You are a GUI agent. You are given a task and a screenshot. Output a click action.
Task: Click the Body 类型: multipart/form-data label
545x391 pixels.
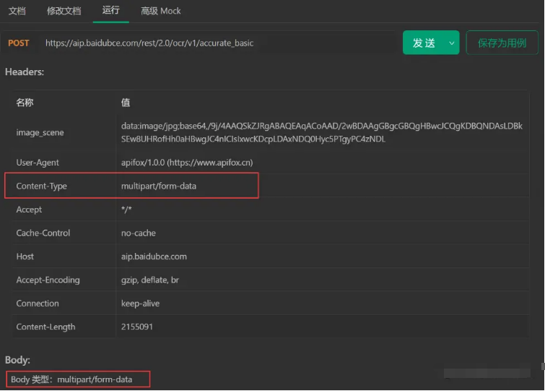tap(71, 379)
